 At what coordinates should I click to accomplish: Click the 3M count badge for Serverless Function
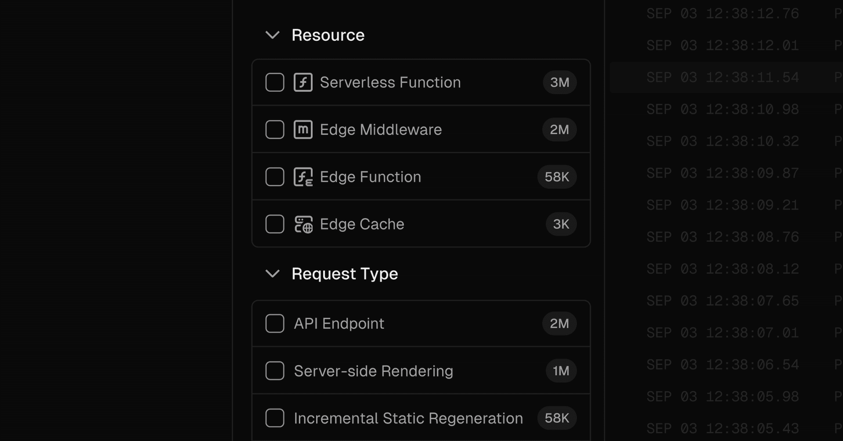click(559, 82)
